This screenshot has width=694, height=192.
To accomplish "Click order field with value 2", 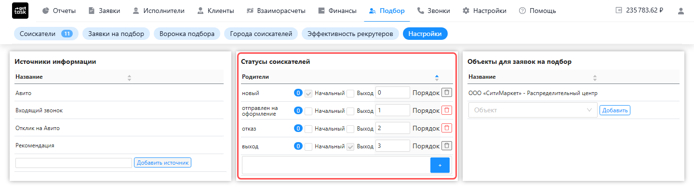I will click(x=392, y=128).
